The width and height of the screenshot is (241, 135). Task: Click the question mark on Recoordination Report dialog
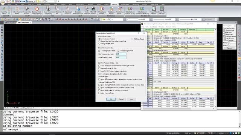point(139,33)
